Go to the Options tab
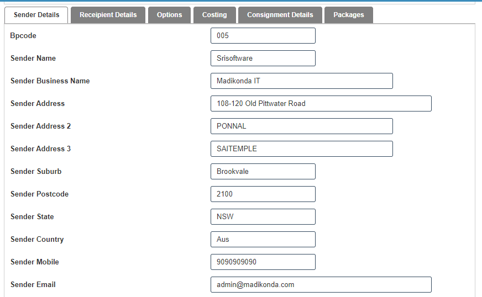482x297 pixels. point(169,15)
